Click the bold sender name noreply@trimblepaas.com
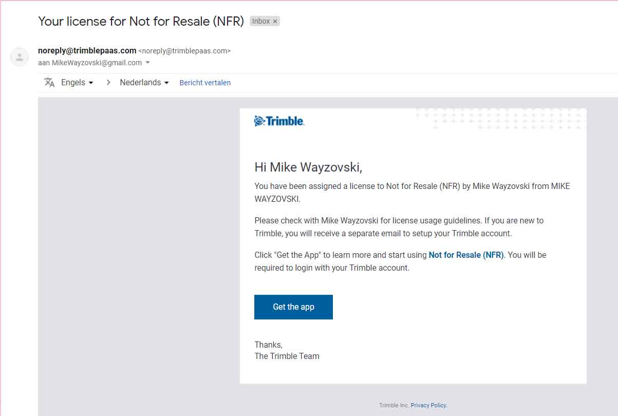618x416 pixels. coord(87,51)
